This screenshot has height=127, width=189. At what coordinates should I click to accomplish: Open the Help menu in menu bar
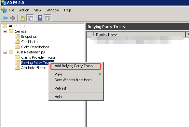pos(68,10)
